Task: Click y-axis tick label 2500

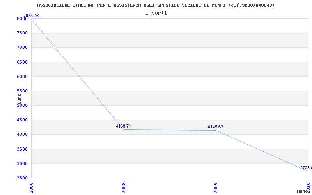Action: [x=22, y=178]
